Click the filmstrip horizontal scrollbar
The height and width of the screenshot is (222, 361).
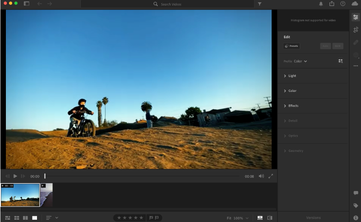pos(139,209)
